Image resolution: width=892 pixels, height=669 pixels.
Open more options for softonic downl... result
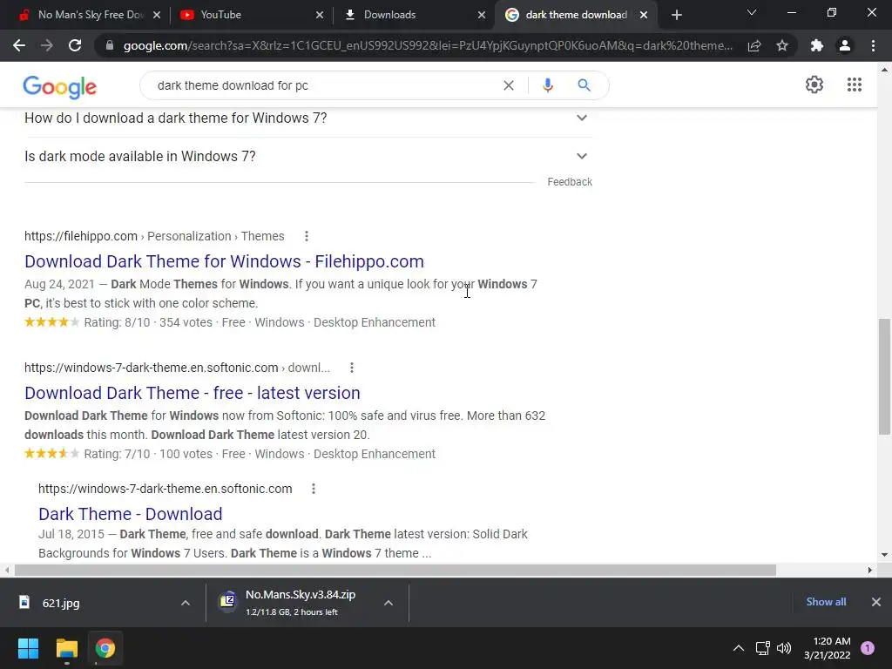pos(352,368)
